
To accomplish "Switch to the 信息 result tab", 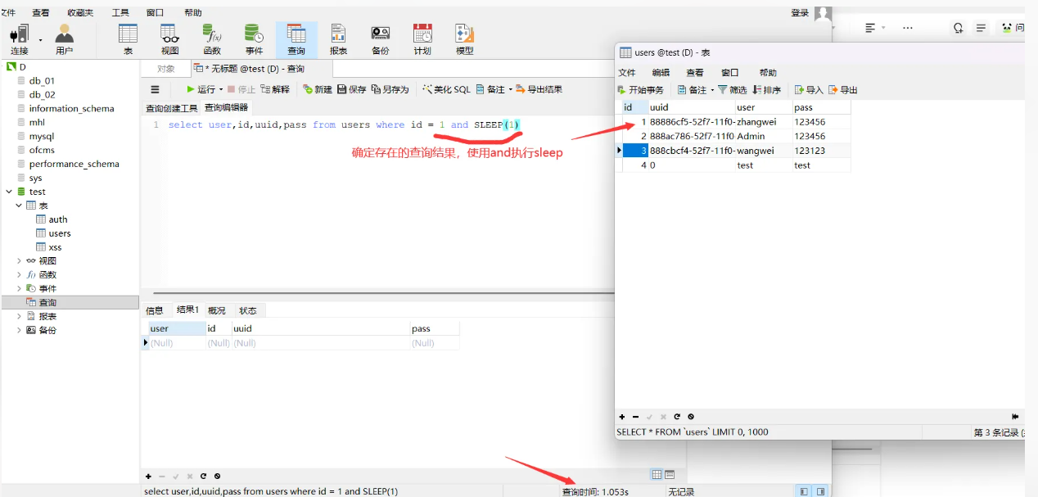I will click(155, 310).
